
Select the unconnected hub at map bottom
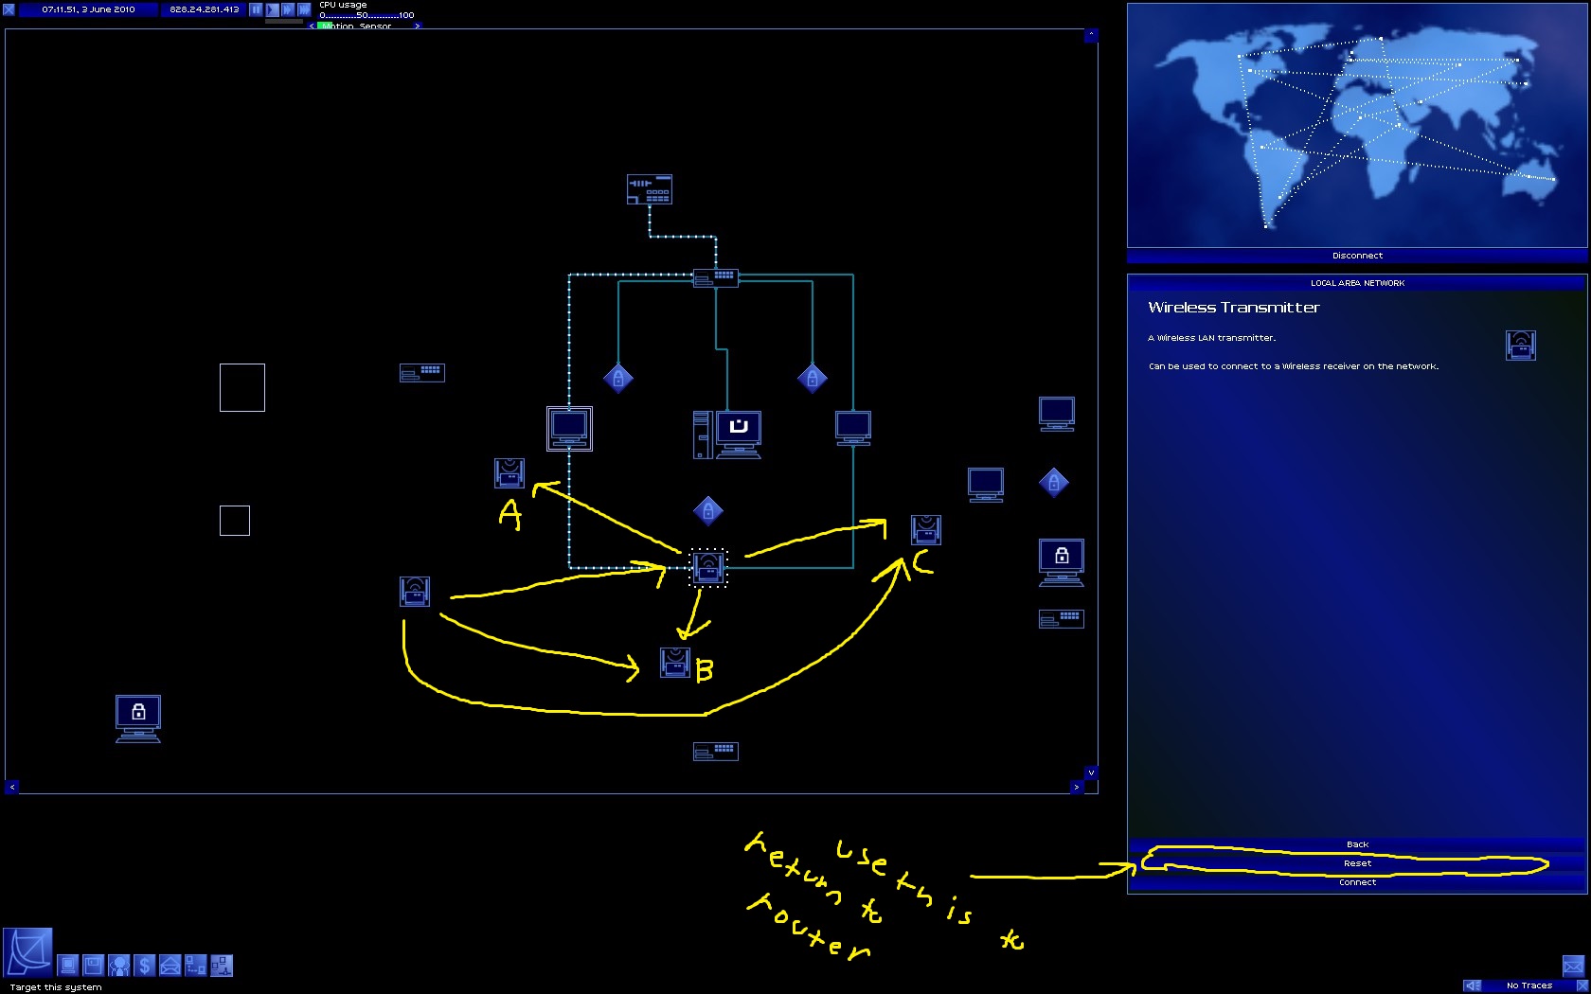pyautogui.click(x=716, y=752)
